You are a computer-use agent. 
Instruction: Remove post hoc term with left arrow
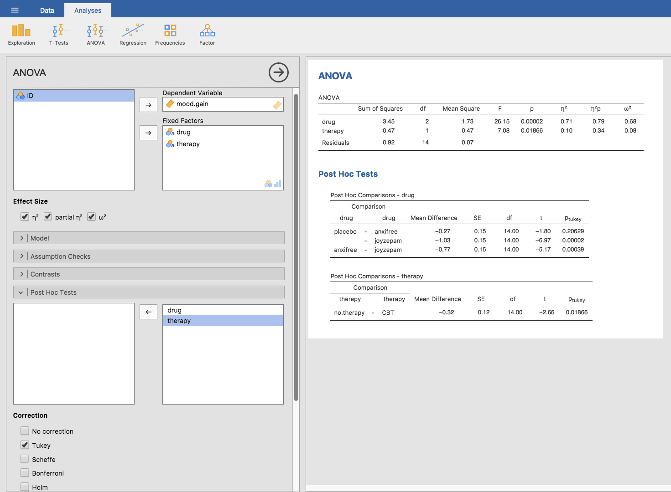coord(148,312)
